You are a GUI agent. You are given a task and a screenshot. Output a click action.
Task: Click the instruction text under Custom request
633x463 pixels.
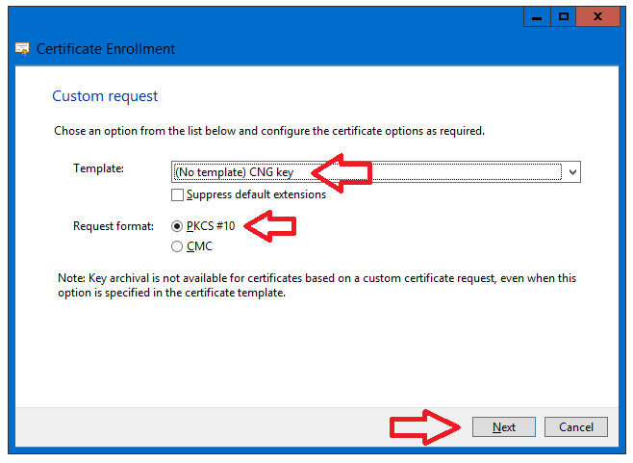(x=269, y=131)
